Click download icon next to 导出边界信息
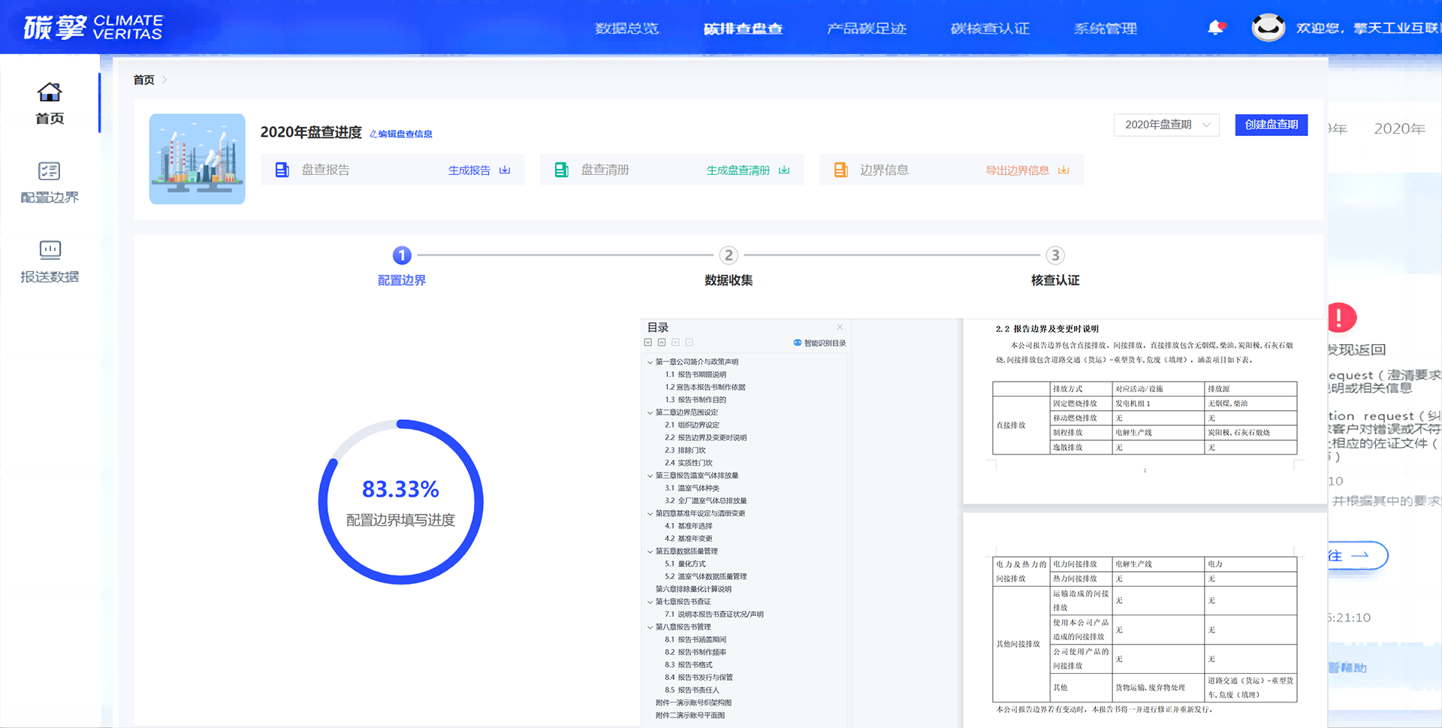1442x728 pixels. click(x=1063, y=170)
